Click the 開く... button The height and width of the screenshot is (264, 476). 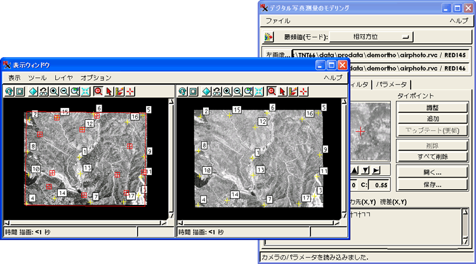click(433, 173)
